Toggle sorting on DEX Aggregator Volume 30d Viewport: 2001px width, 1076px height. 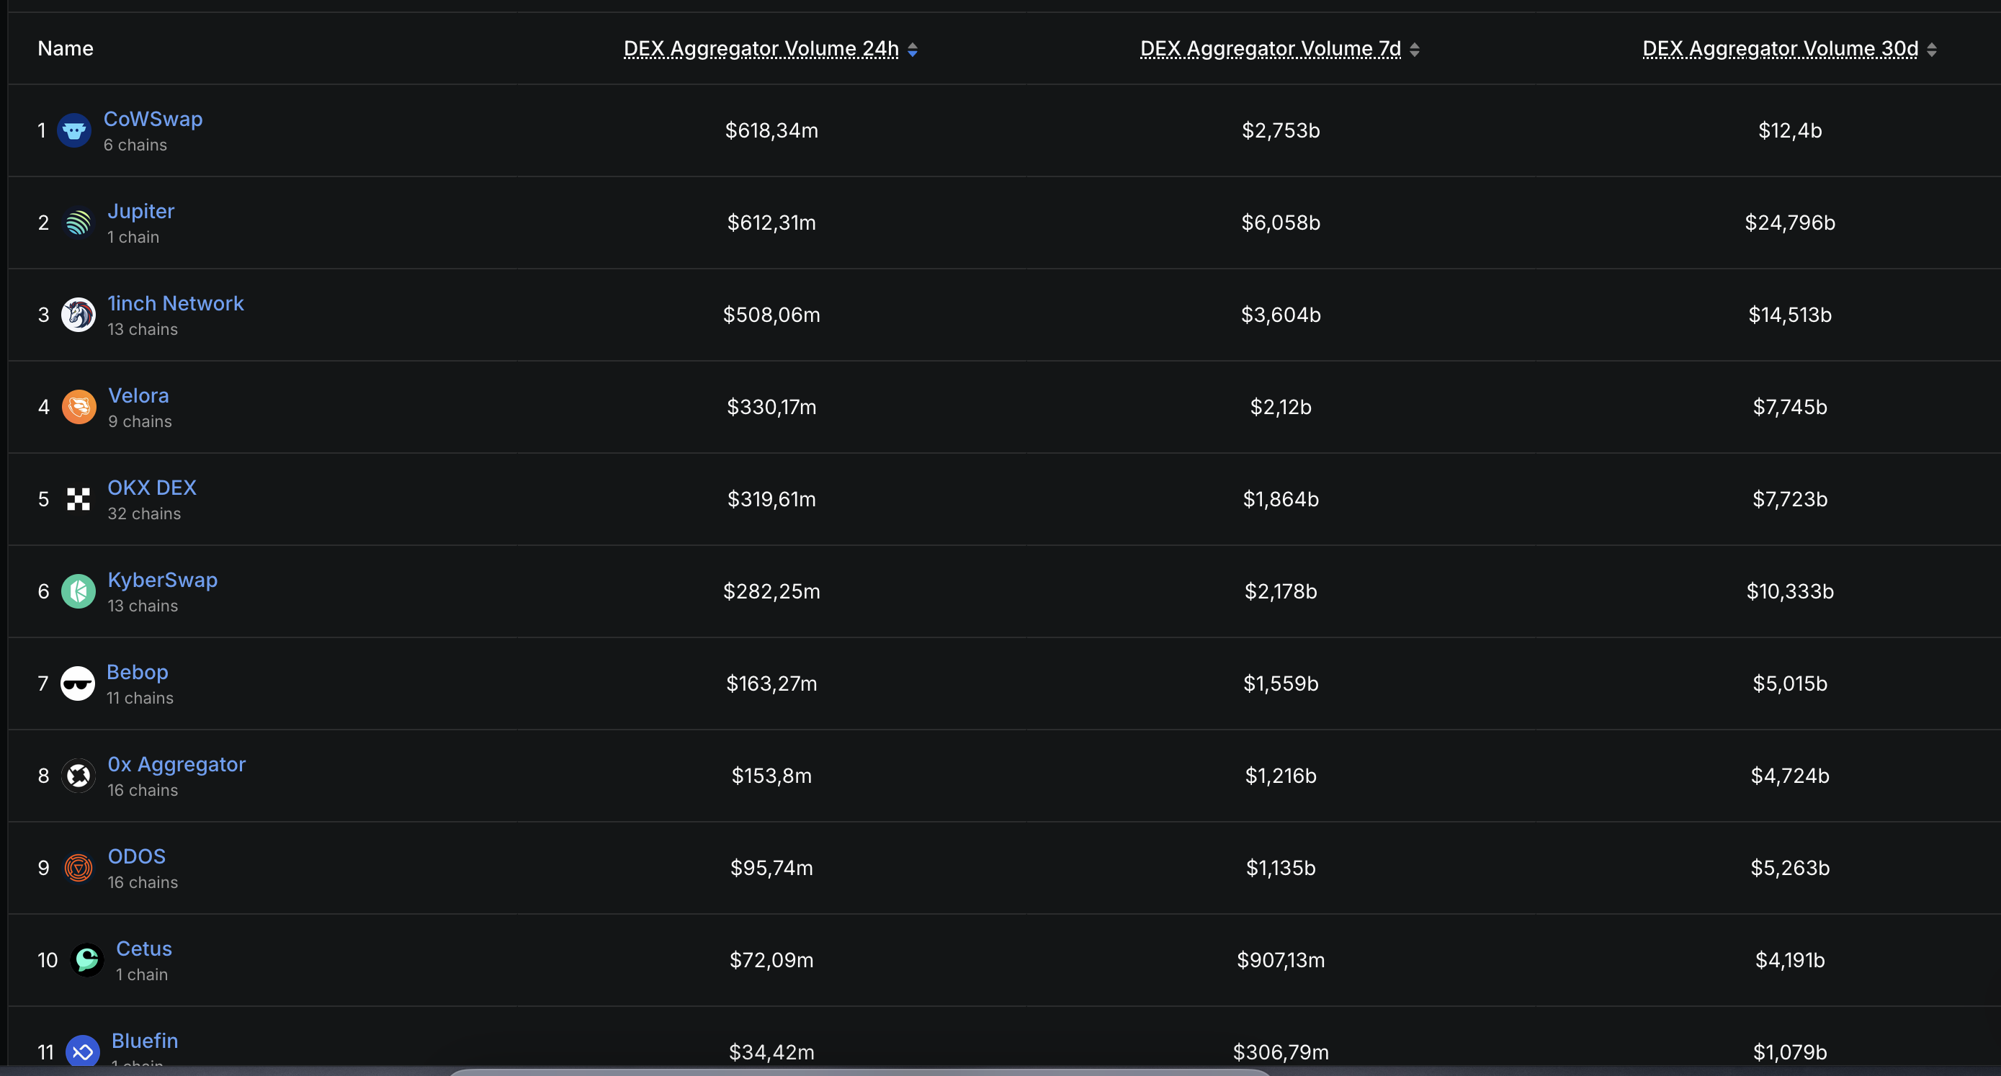1780,48
